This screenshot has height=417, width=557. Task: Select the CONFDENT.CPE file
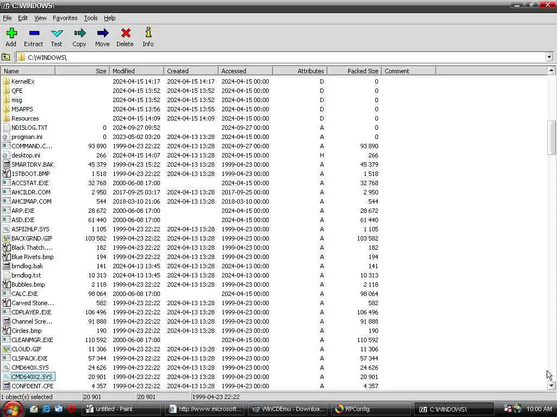32,386
